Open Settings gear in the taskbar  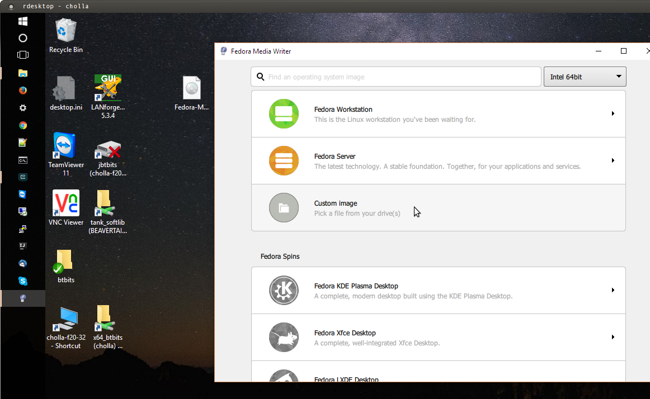(x=23, y=108)
